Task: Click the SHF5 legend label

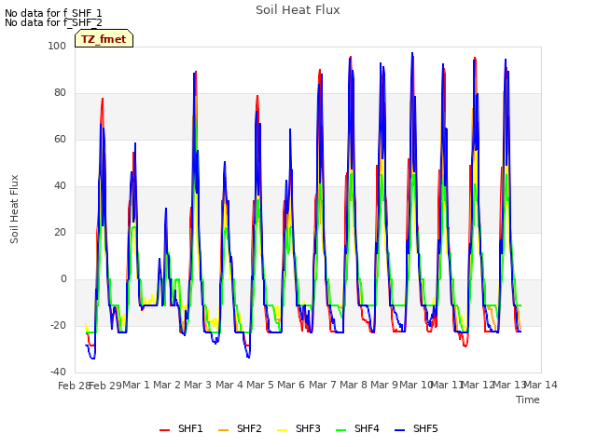Action: (425, 428)
